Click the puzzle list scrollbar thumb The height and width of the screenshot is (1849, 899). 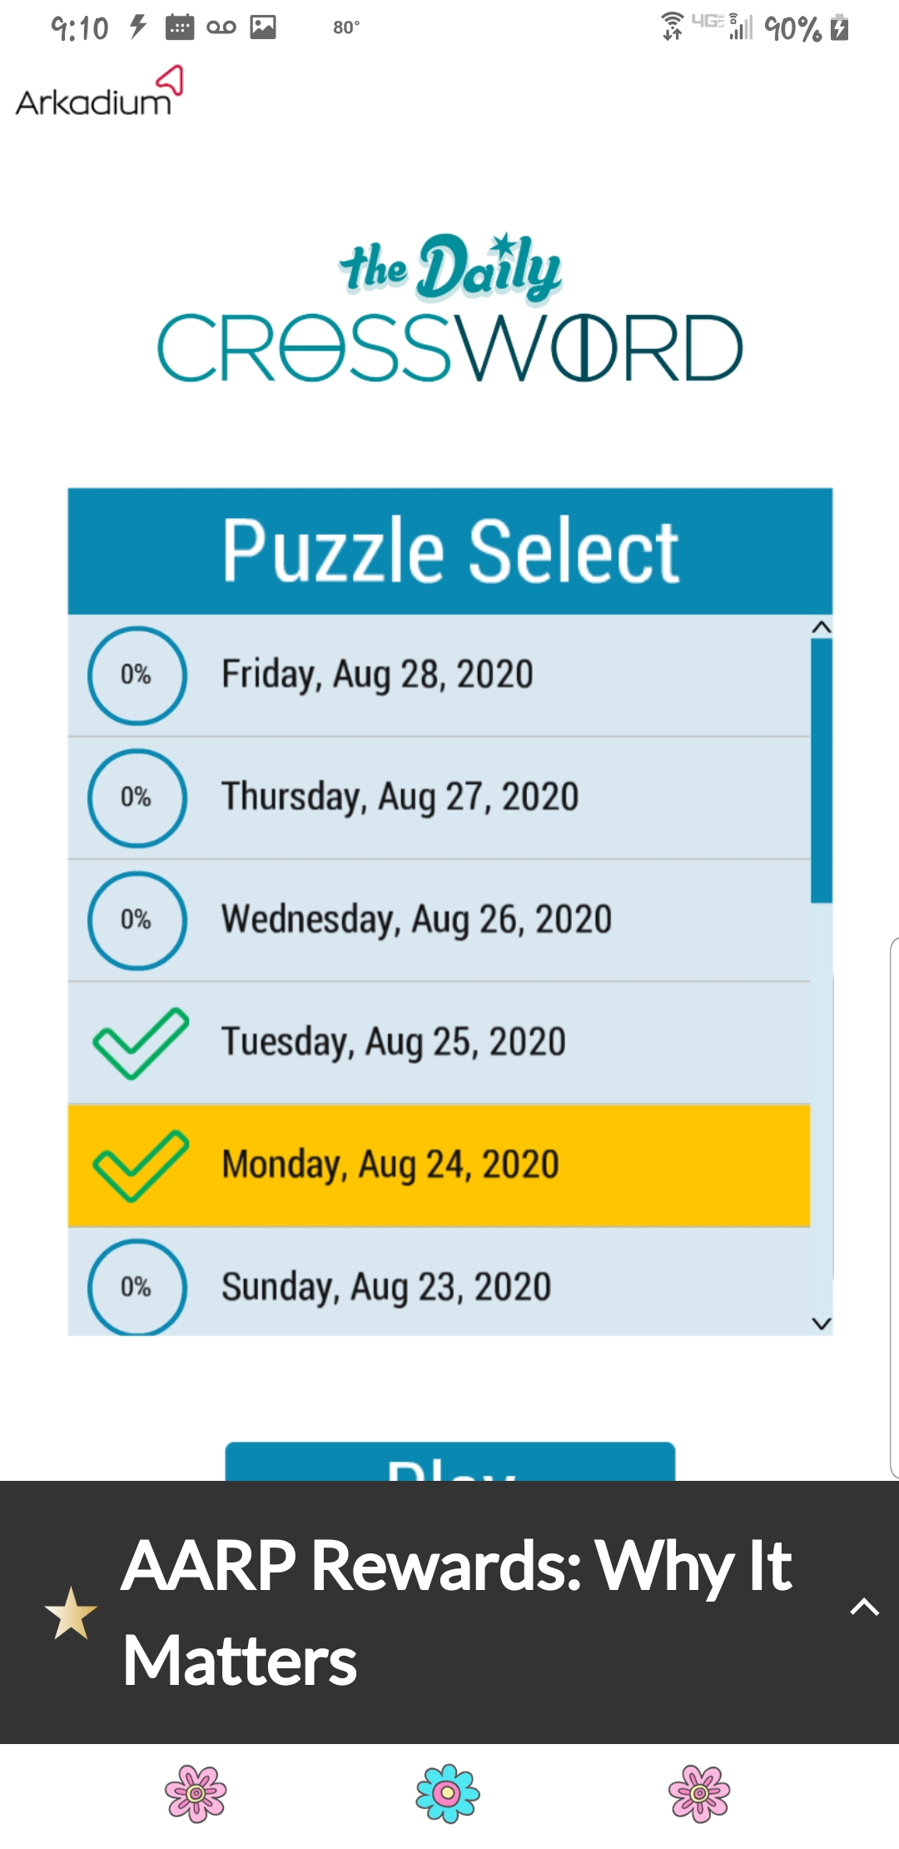822,770
